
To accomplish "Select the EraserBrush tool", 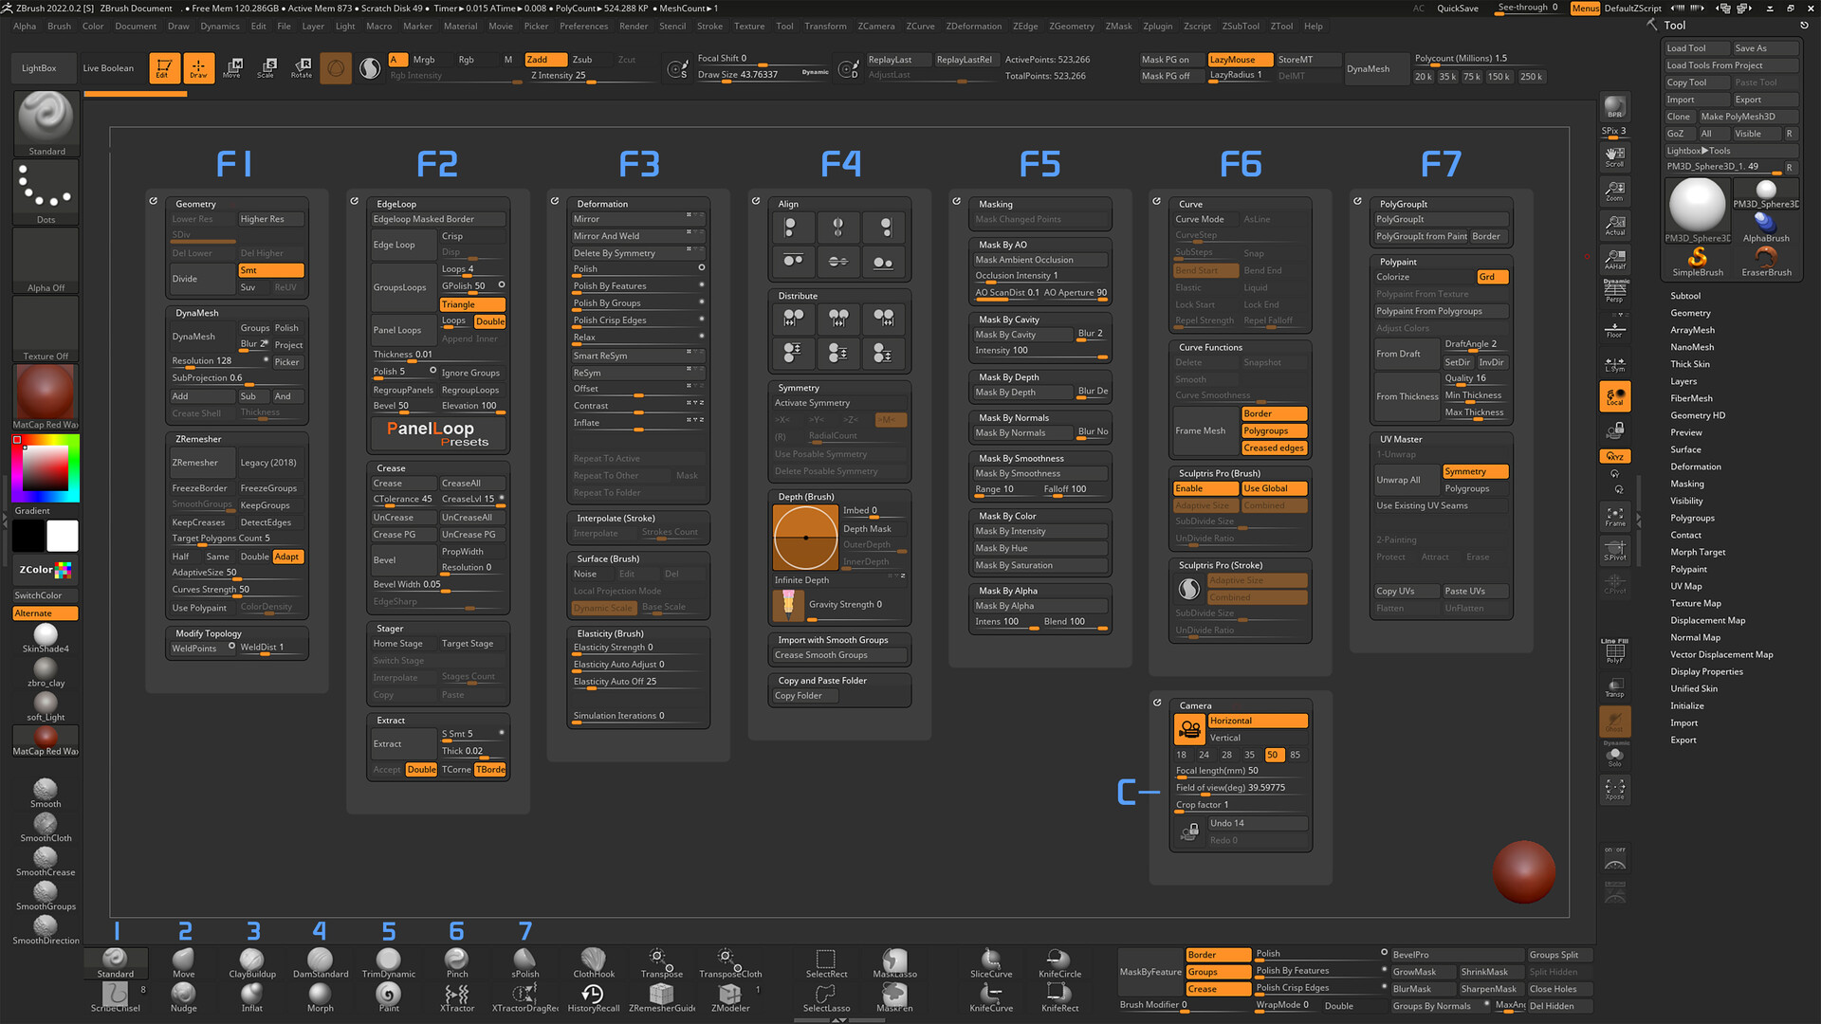I will pos(1765,258).
